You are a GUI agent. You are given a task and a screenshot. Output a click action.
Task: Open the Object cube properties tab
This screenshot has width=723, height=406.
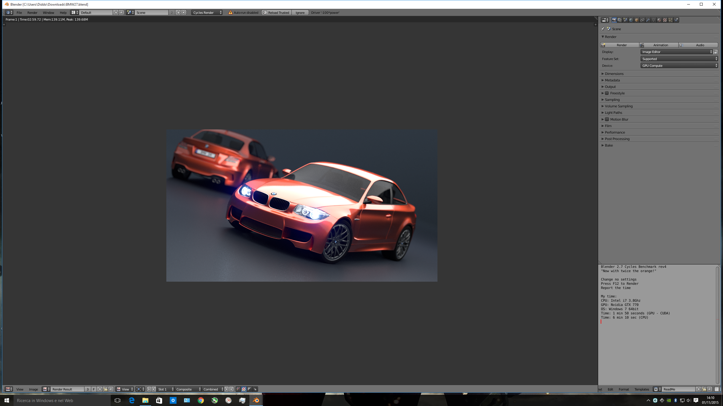637,20
